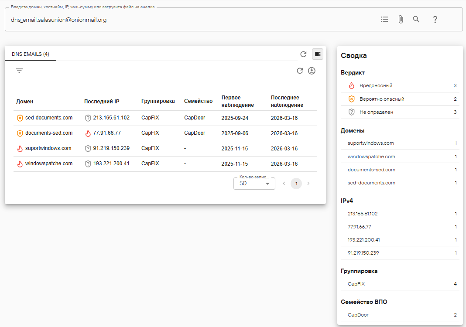Click the filter icon above the table
This screenshot has height=327, width=466.
19,71
